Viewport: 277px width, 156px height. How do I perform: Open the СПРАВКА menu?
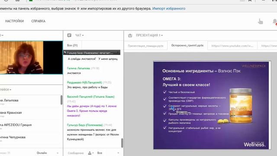[x=39, y=21]
